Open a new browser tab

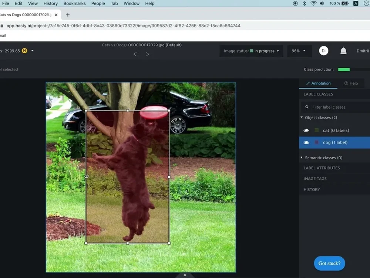click(68, 15)
